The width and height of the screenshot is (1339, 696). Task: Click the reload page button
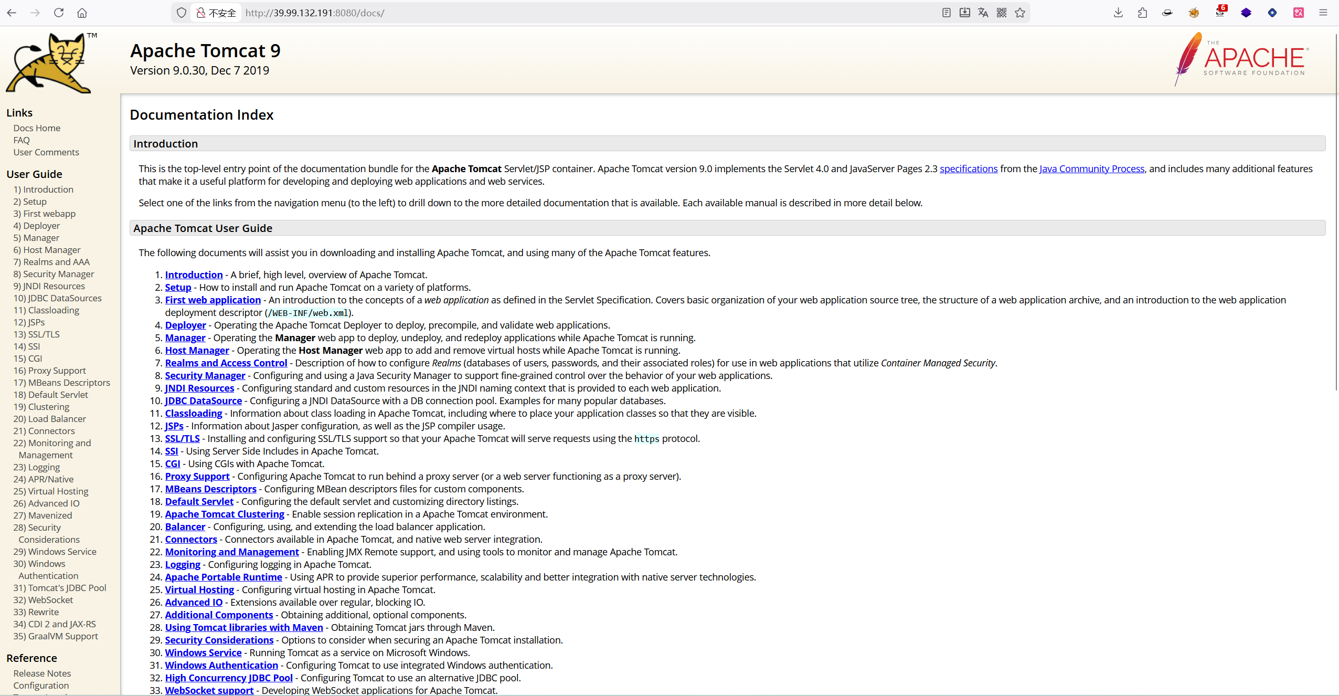[x=59, y=13]
